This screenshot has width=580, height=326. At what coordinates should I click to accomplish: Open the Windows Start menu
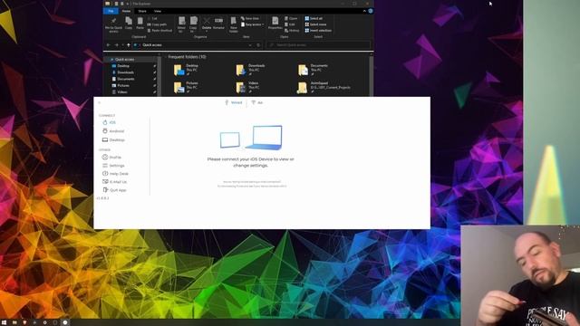tap(5, 322)
